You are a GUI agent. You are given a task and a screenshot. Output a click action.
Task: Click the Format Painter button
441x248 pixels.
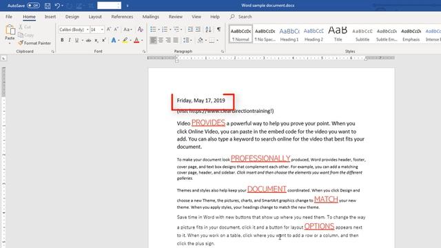point(34,43)
